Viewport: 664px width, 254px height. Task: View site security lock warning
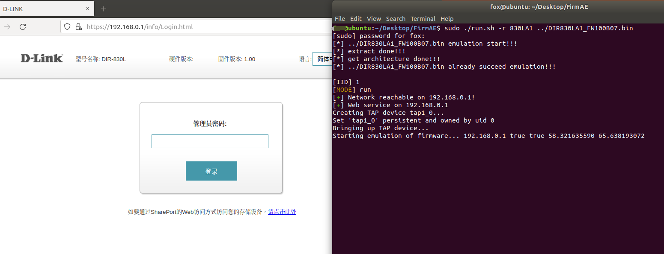click(x=79, y=26)
